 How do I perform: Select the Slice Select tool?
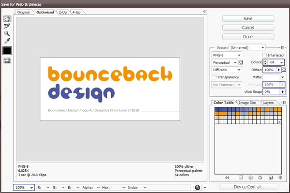pyautogui.click(x=7, y=26)
